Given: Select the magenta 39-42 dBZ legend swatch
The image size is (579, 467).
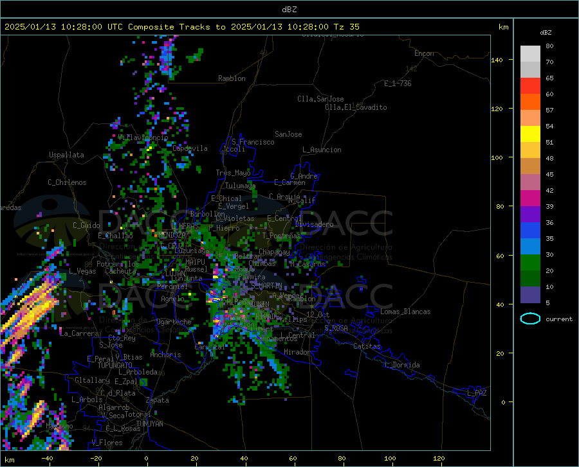Looking at the screenshot, I should click(x=530, y=198).
